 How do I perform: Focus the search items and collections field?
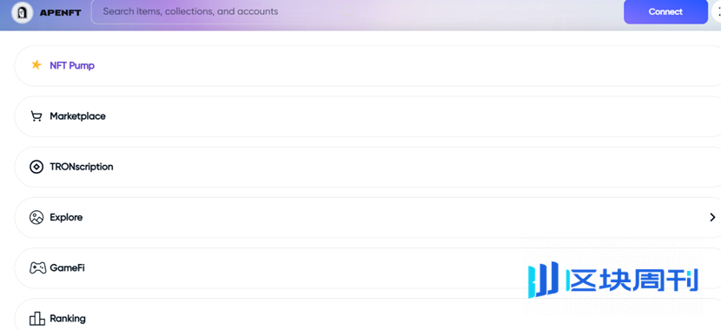tap(226, 11)
